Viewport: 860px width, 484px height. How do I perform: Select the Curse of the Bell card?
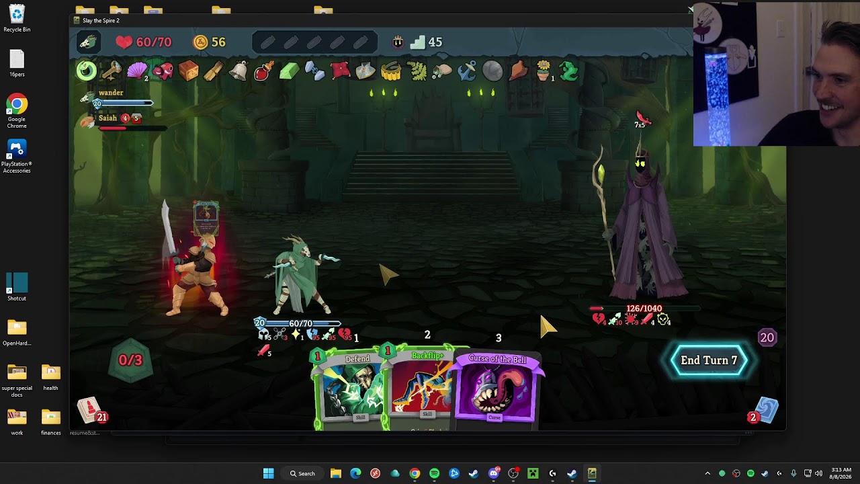coord(497,389)
